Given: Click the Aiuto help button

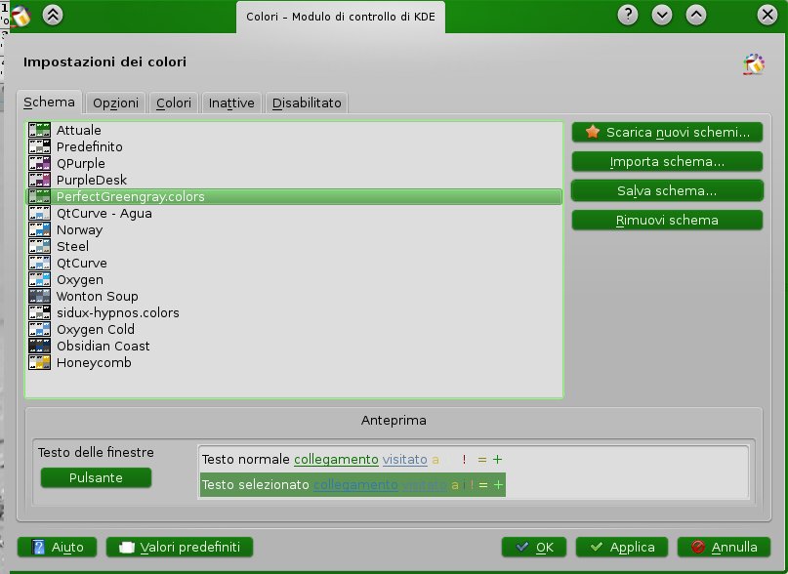Looking at the screenshot, I should click(x=57, y=547).
